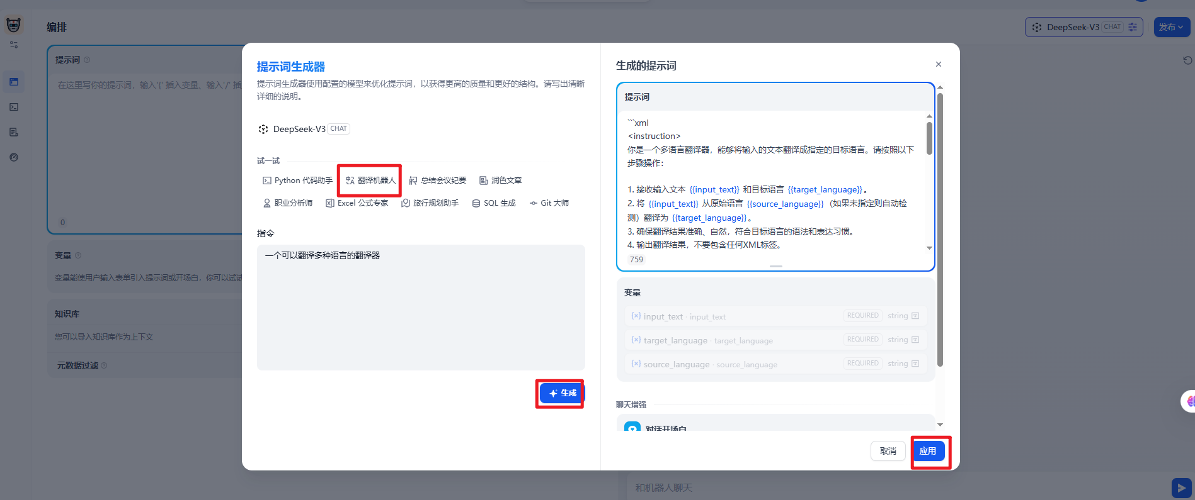This screenshot has width=1195, height=500.
Task: Select the Python 代码助手 template
Action: point(297,181)
